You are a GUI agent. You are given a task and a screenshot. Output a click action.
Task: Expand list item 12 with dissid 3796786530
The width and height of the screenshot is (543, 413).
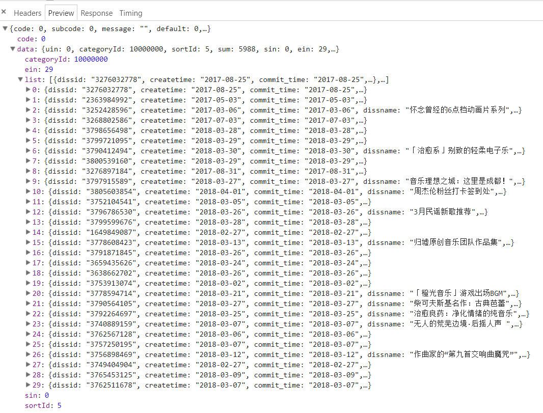28,212
